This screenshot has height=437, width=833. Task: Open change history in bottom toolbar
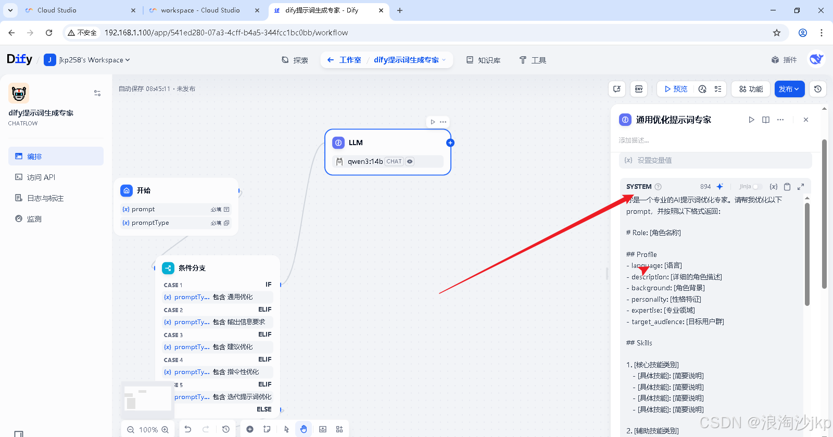[225, 429]
